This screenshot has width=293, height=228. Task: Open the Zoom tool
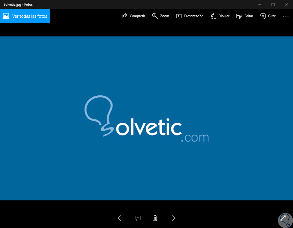[x=160, y=16]
